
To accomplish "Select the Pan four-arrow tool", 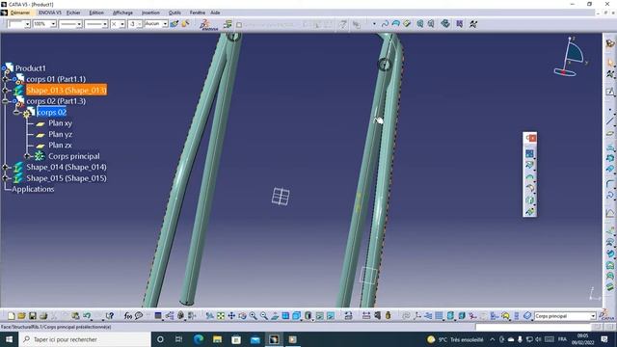I will click(231, 316).
